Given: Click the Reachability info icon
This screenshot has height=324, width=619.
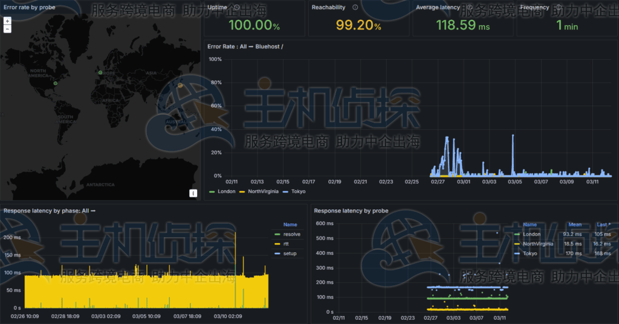Looking at the screenshot, I should (355, 8).
